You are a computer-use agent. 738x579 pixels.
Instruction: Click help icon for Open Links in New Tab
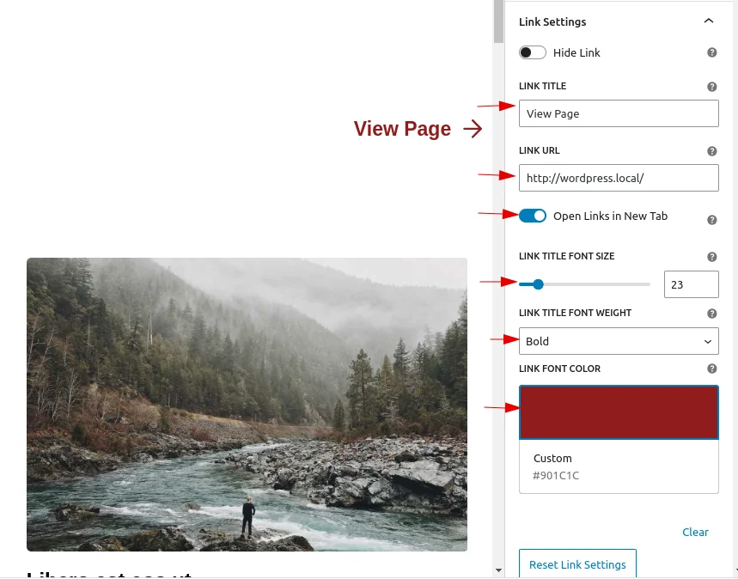(x=711, y=220)
